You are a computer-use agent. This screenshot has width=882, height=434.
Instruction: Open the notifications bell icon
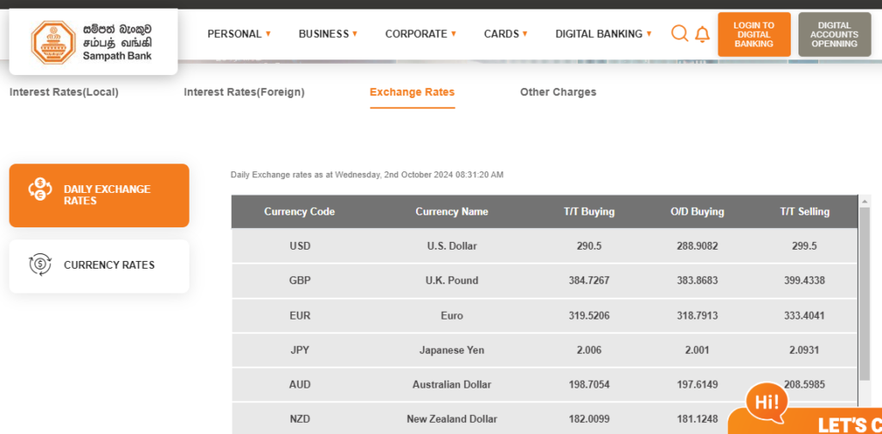coord(702,34)
